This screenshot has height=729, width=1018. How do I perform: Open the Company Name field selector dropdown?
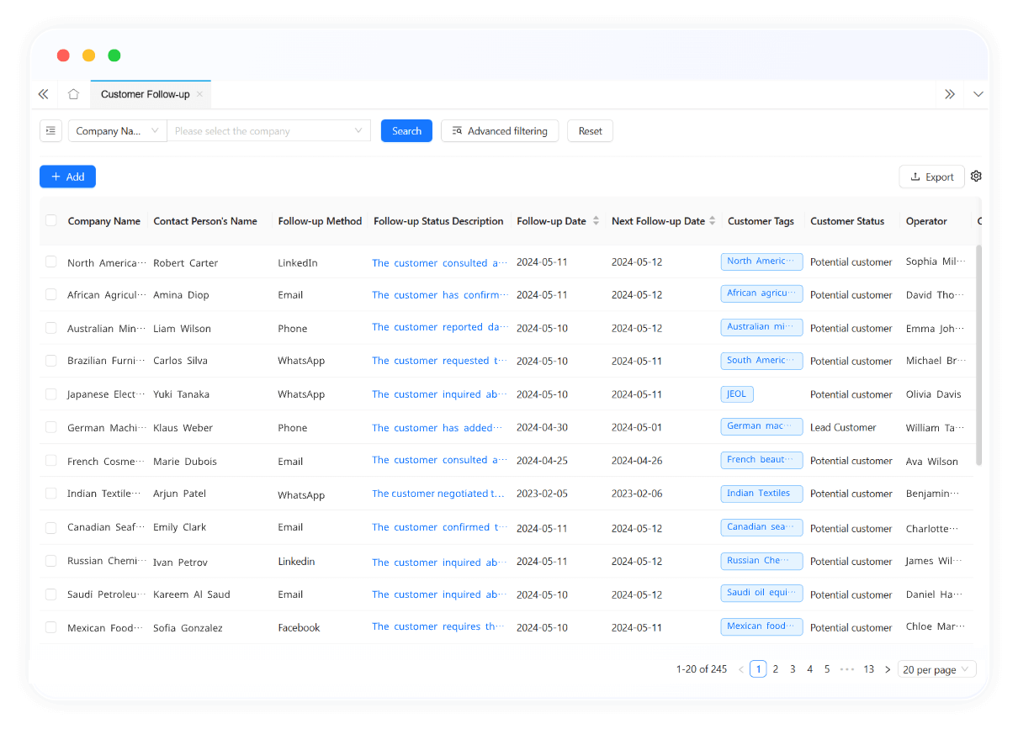pyautogui.click(x=117, y=130)
